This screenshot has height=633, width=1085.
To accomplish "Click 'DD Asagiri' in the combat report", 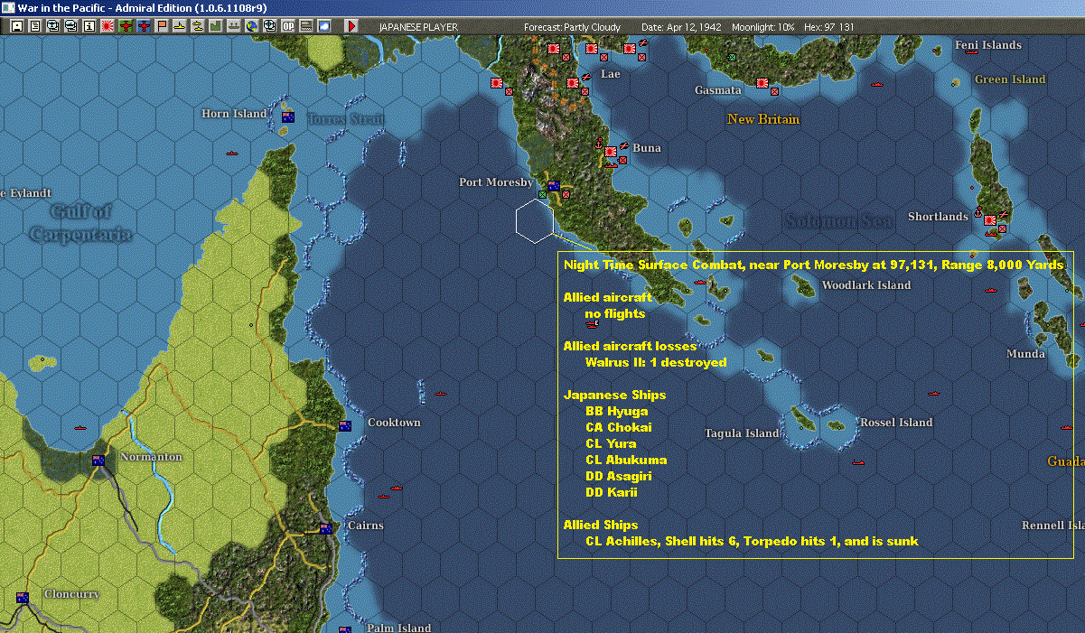I will tap(619, 477).
